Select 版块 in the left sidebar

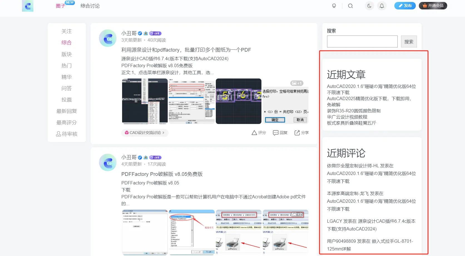(66, 54)
